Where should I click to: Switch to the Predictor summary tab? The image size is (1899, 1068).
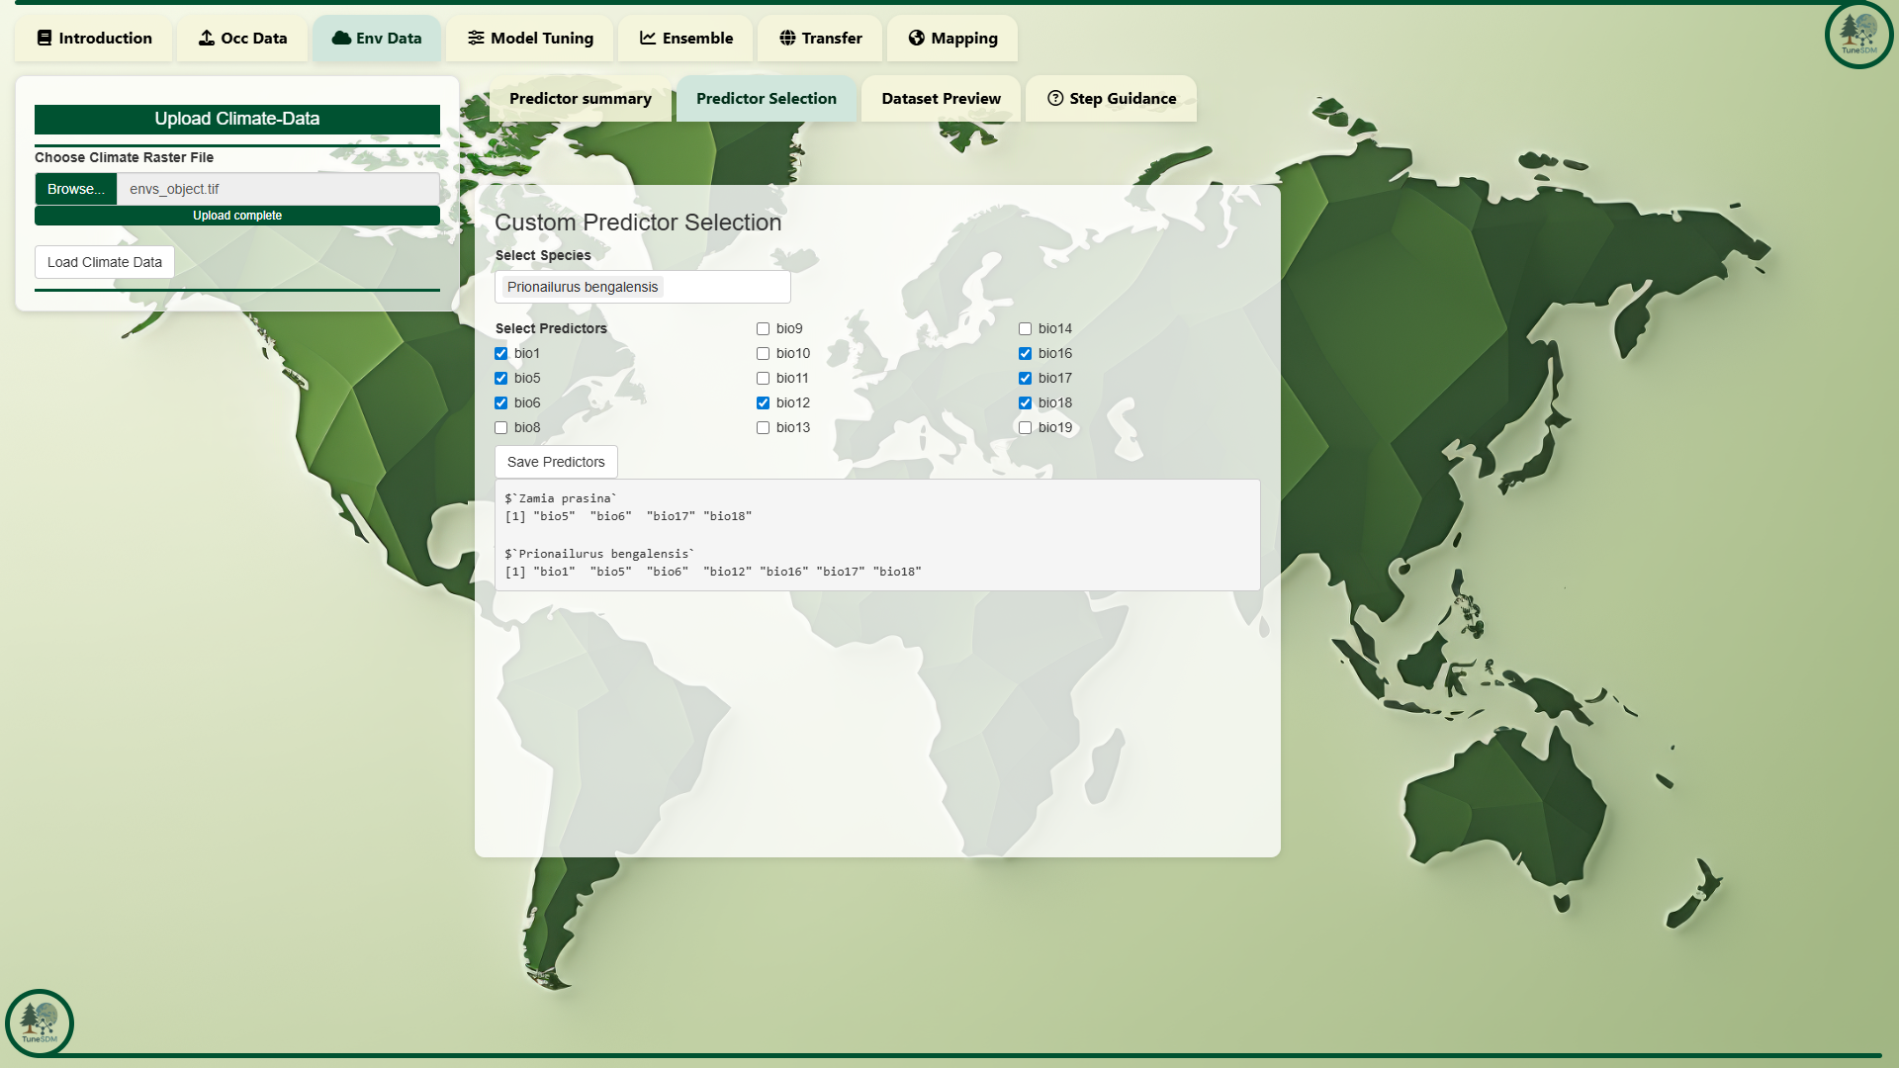(580, 99)
